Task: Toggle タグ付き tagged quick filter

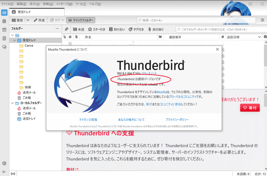Action: [136, 29]
